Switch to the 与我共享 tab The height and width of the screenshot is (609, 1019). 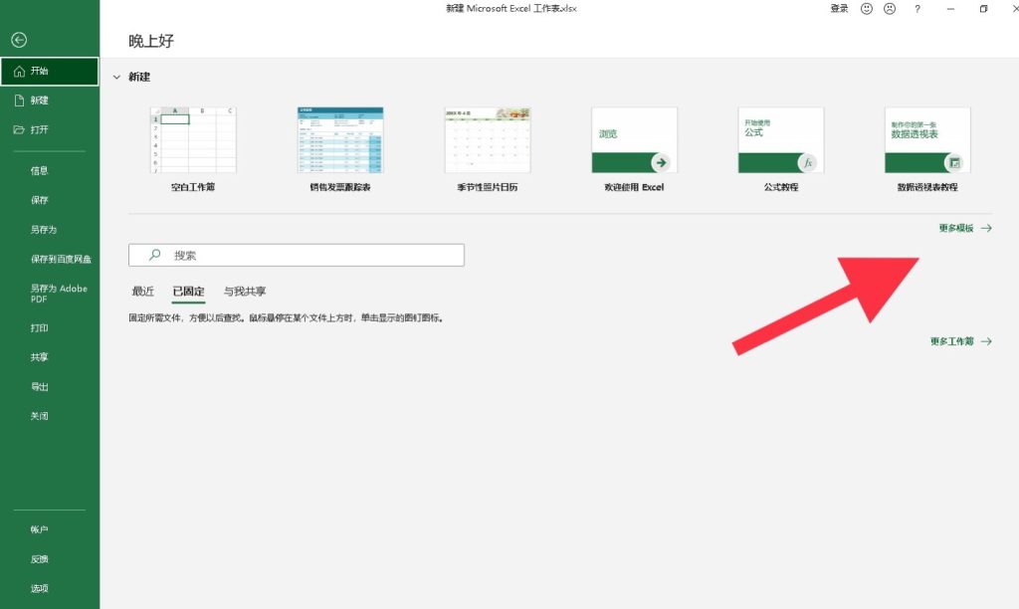pyautogui.click(x=245, y=292)
